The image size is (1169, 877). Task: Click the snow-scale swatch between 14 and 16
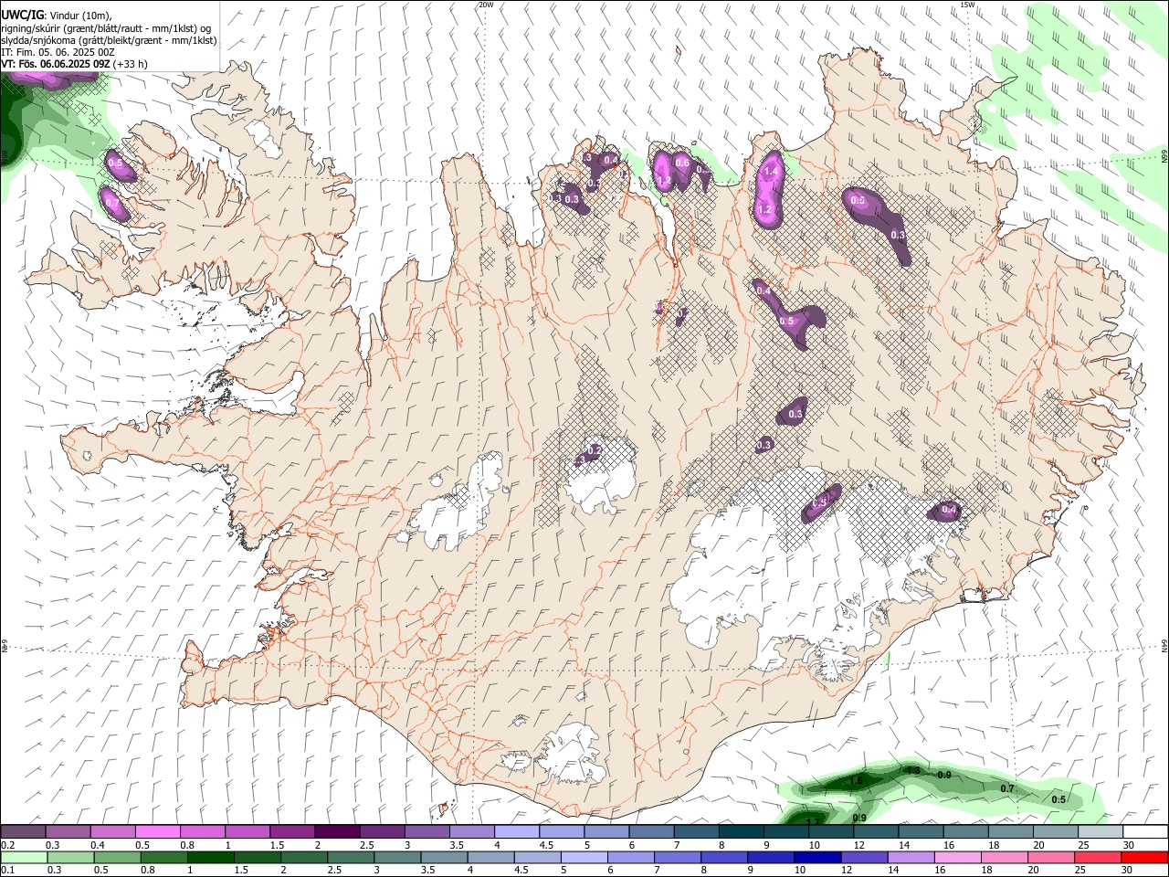click(921, 832)
